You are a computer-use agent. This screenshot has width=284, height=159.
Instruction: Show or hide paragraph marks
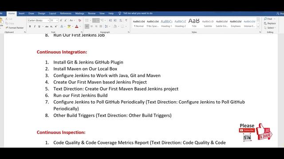point(126,20)
